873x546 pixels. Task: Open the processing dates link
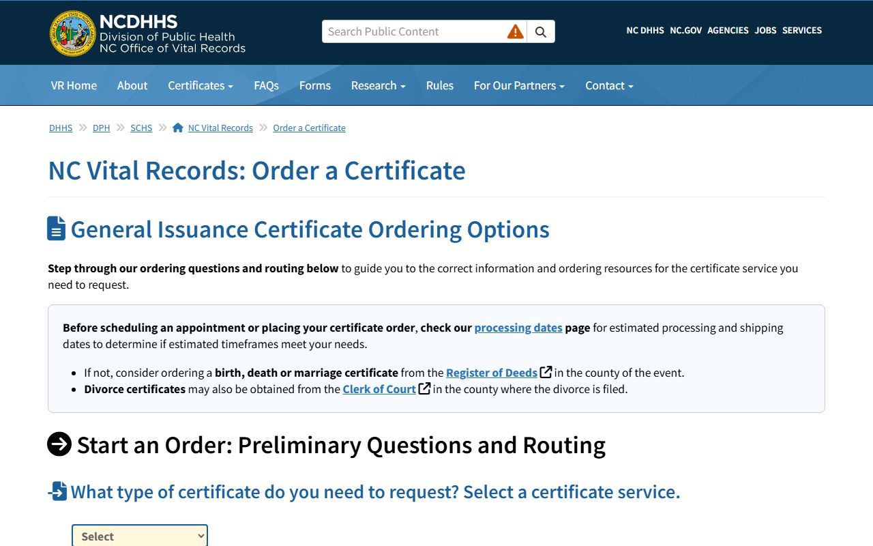click(x=518, y=328)
